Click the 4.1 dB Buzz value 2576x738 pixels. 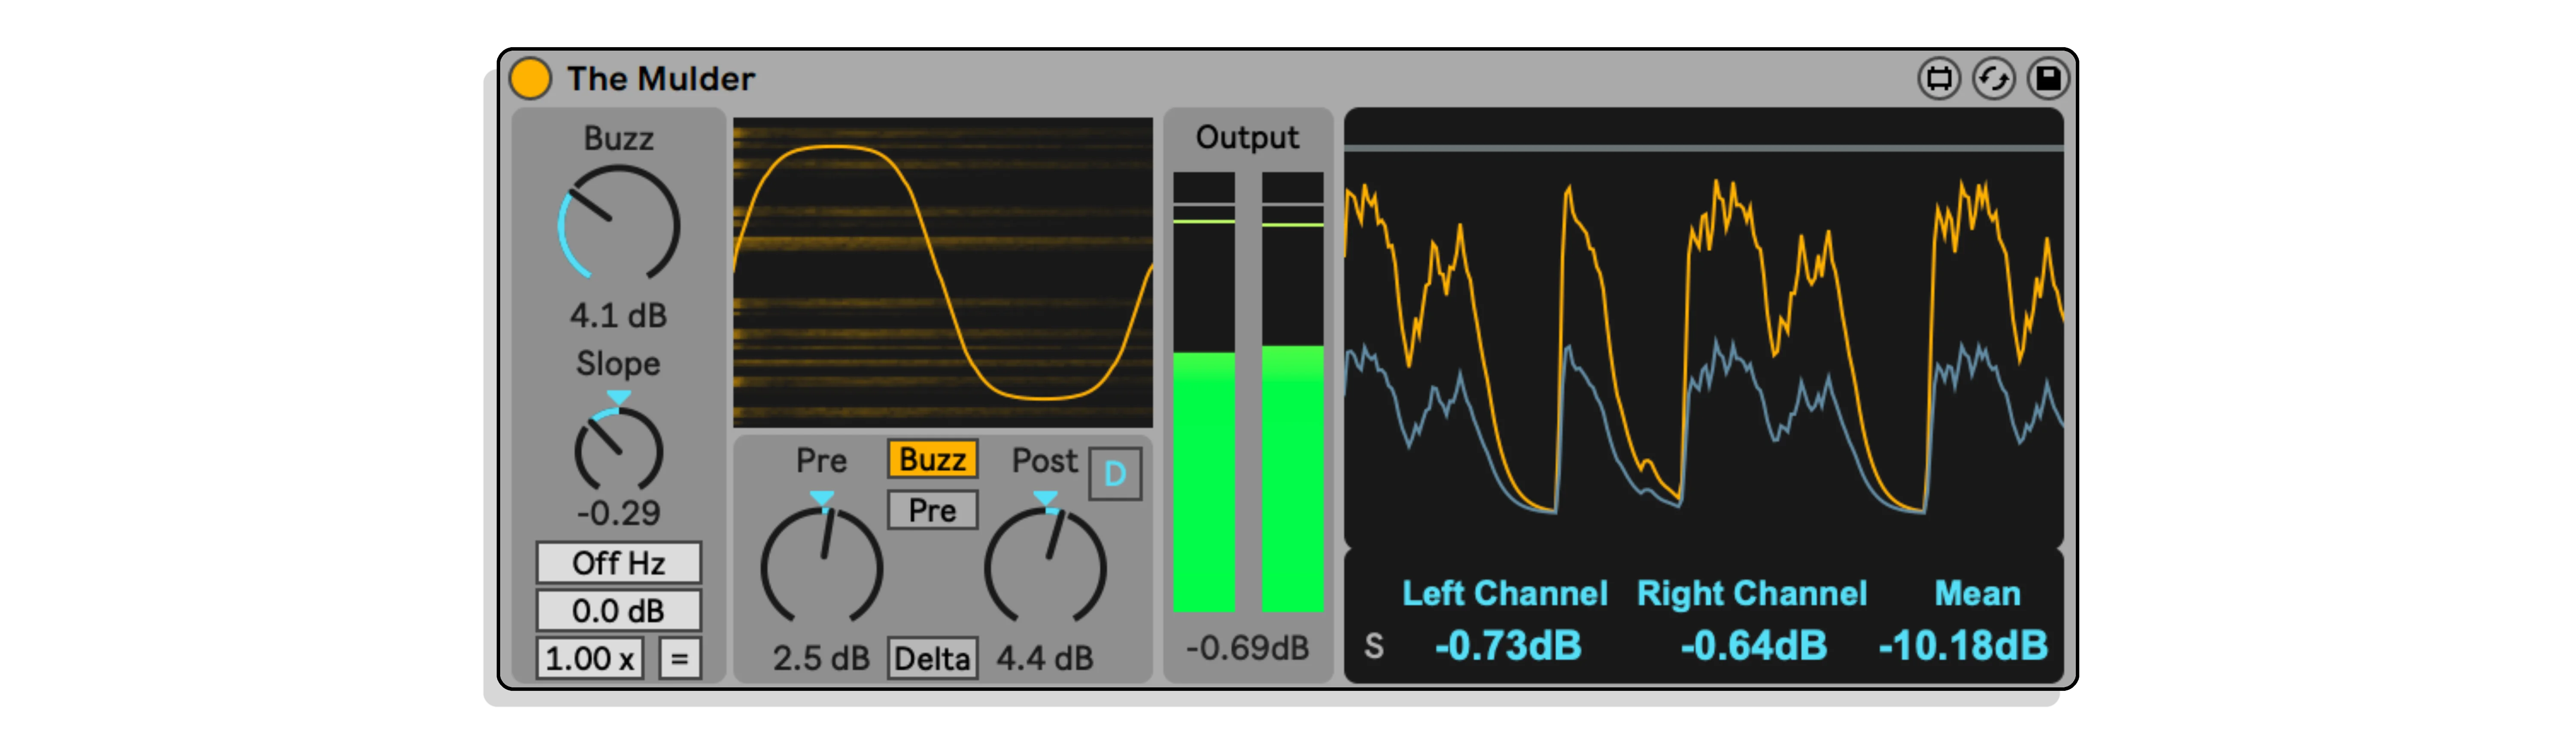coord(618,315)
